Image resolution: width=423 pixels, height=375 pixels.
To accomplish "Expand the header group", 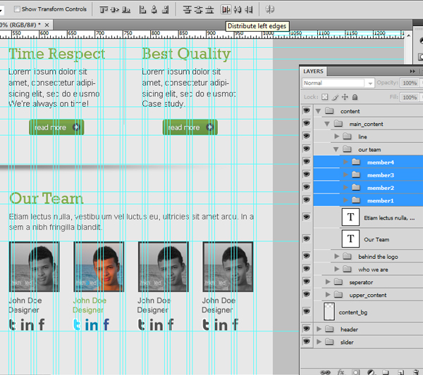I will click(319, 329).
